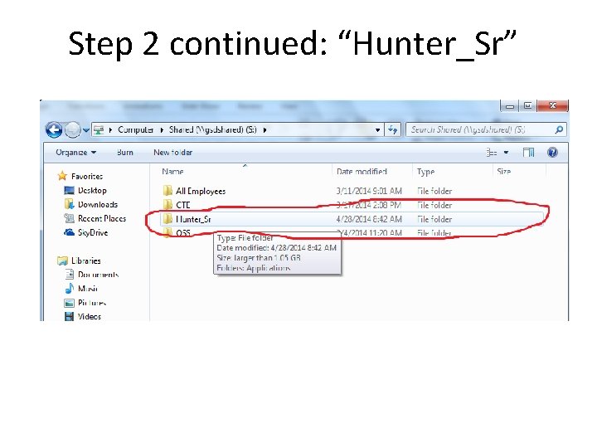Click File folder type in CTE row
Screen dimensions: 597x448
[434, 205]
